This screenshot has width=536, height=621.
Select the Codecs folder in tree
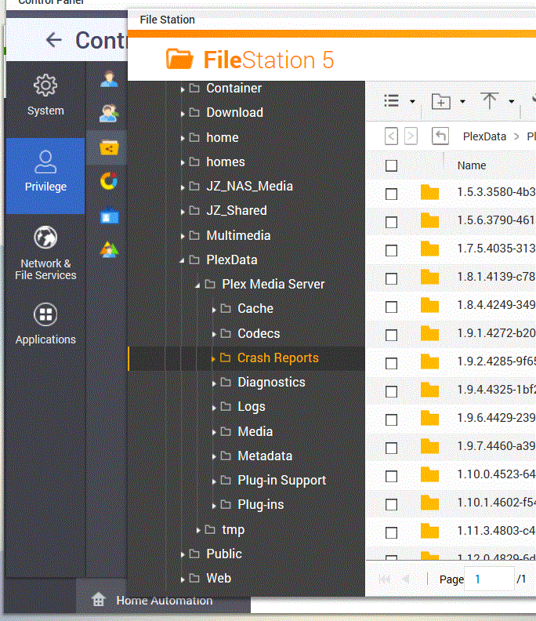tap(259, 333)
